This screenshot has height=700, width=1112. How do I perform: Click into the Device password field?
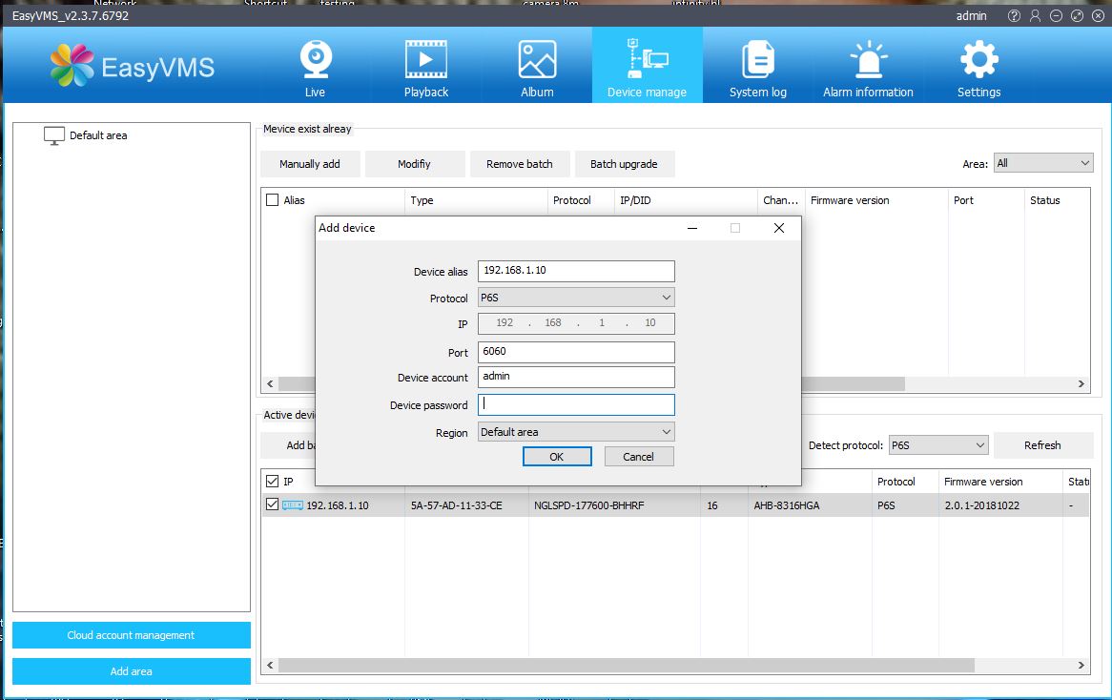click(576, 404)
